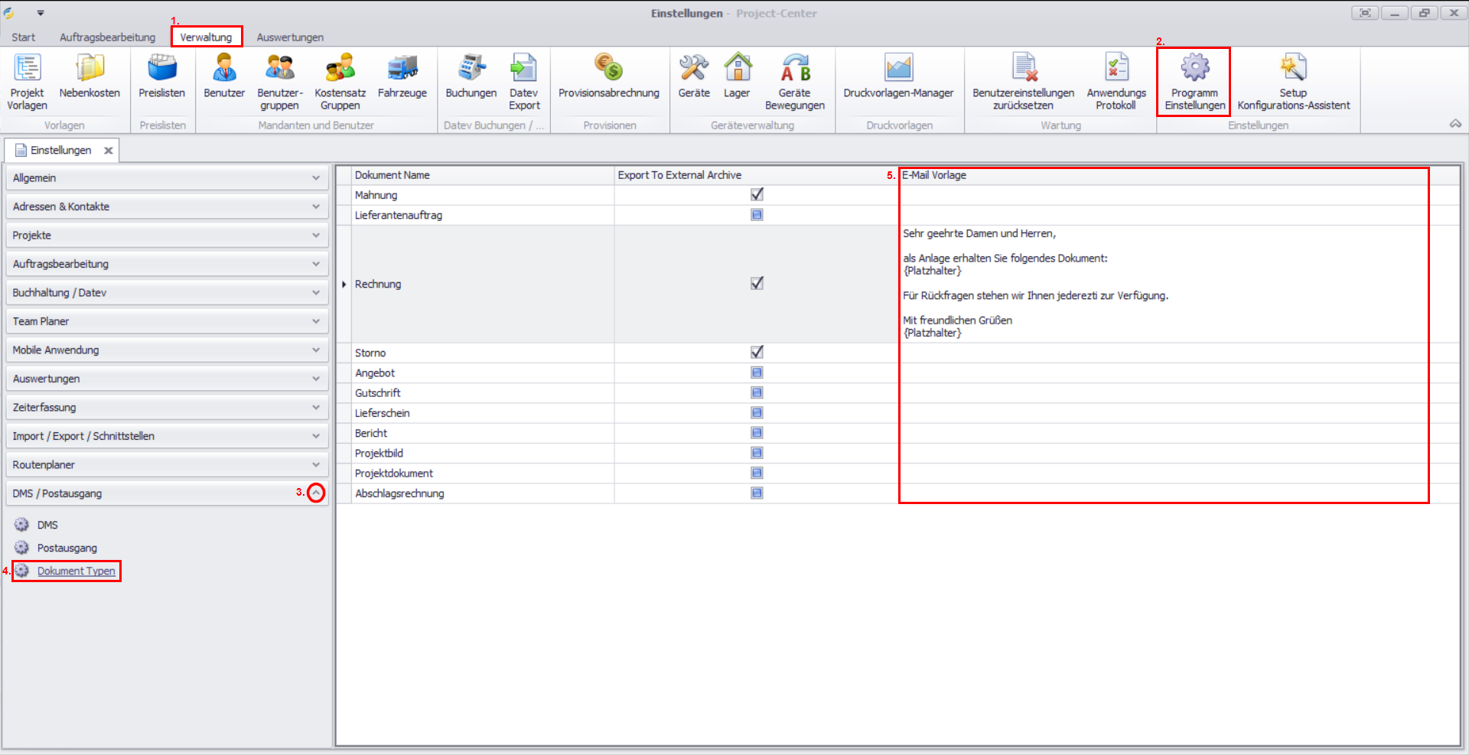Open the Dokument Typen link
The height and width of the screenshot is (755, 1469).
tap(76, 571)
